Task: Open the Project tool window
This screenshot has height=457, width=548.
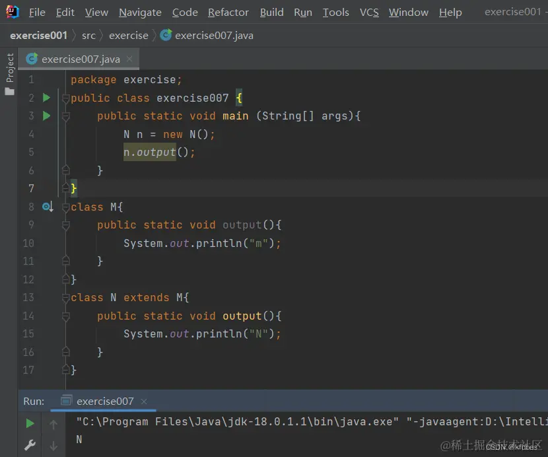Action: pos(10,68)
